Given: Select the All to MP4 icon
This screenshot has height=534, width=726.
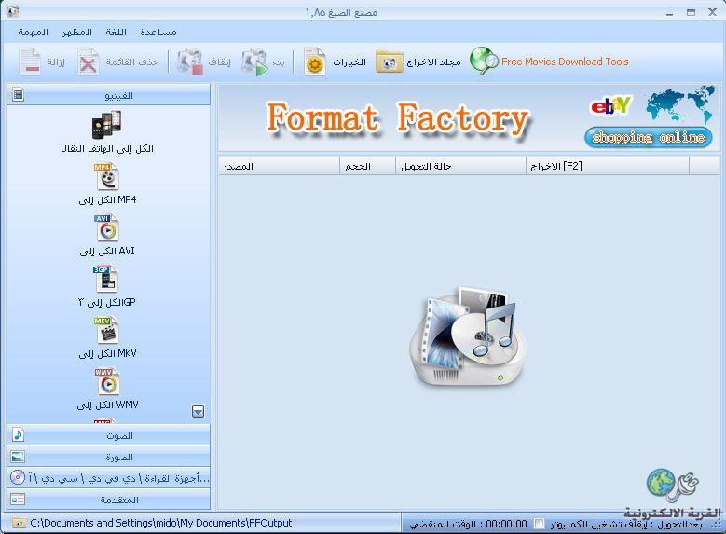Looking at the screenshot, I should (x=107, y=176).
